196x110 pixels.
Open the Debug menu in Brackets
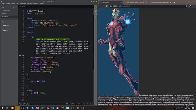click(x=30, y=4)
